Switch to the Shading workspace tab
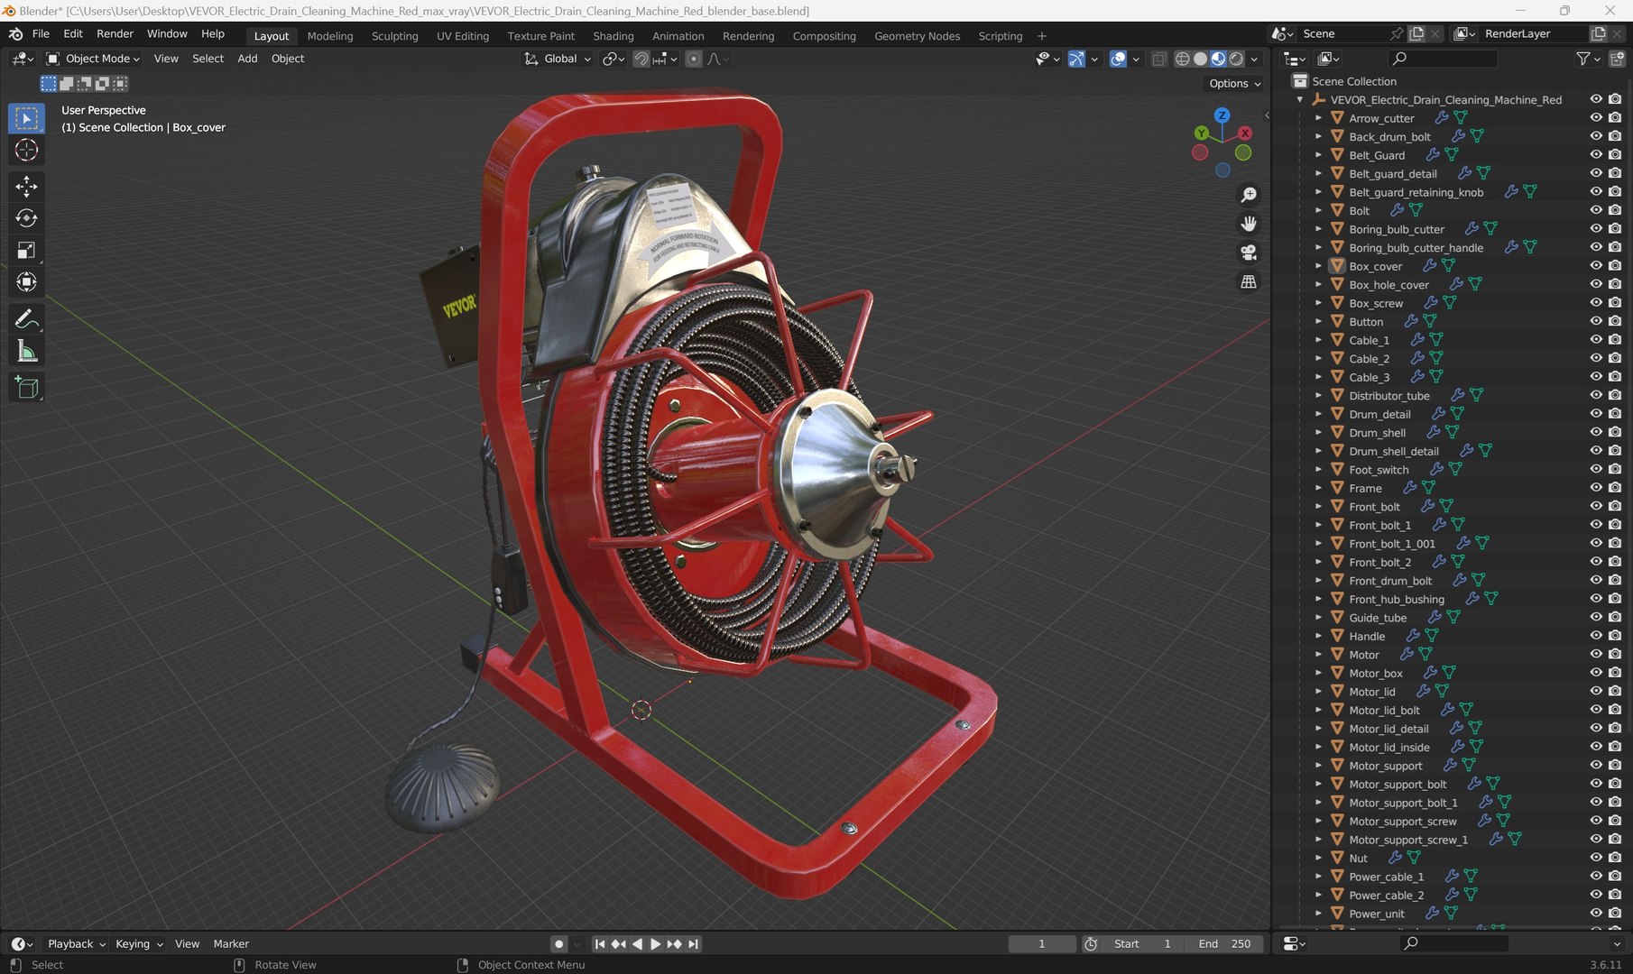 [x=614, y=36]
